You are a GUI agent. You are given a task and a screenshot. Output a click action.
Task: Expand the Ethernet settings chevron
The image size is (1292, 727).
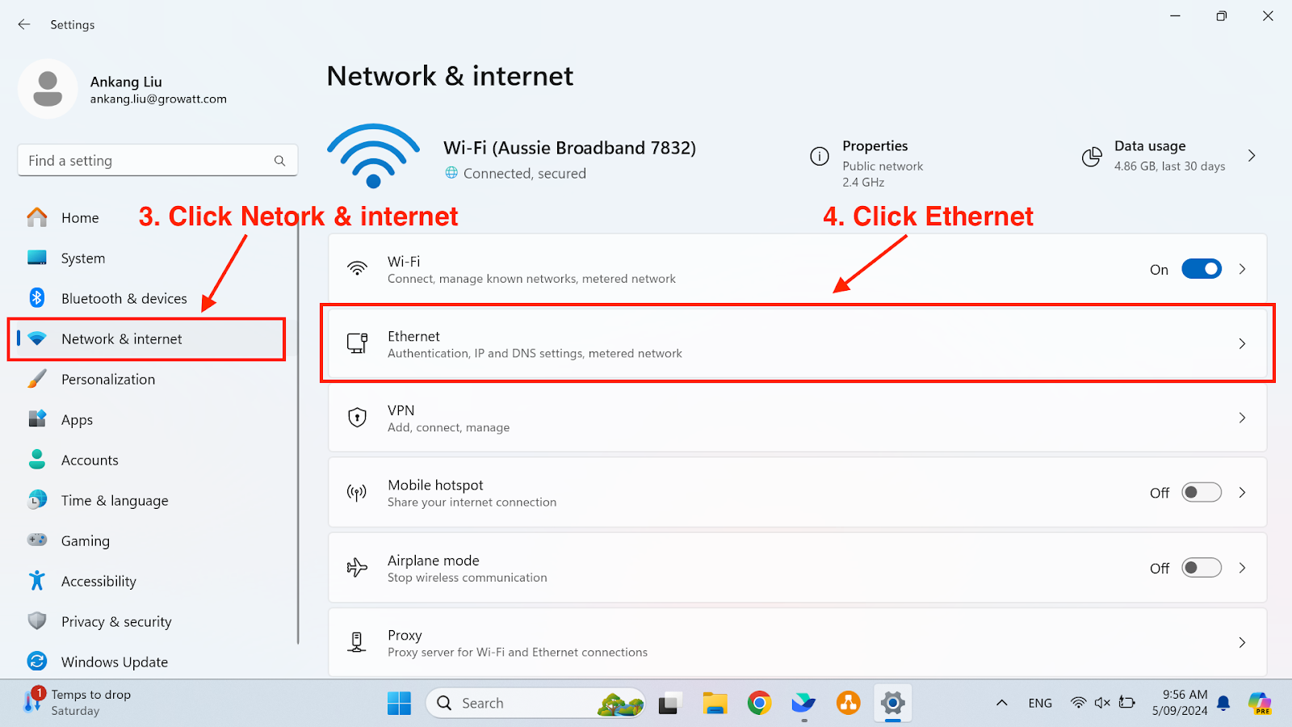click(x=1242, y=343)
